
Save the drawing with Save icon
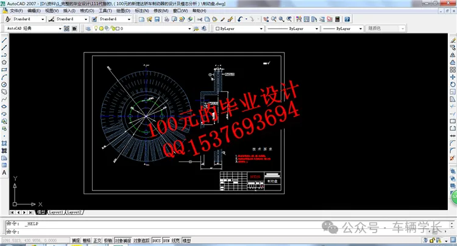157,19
